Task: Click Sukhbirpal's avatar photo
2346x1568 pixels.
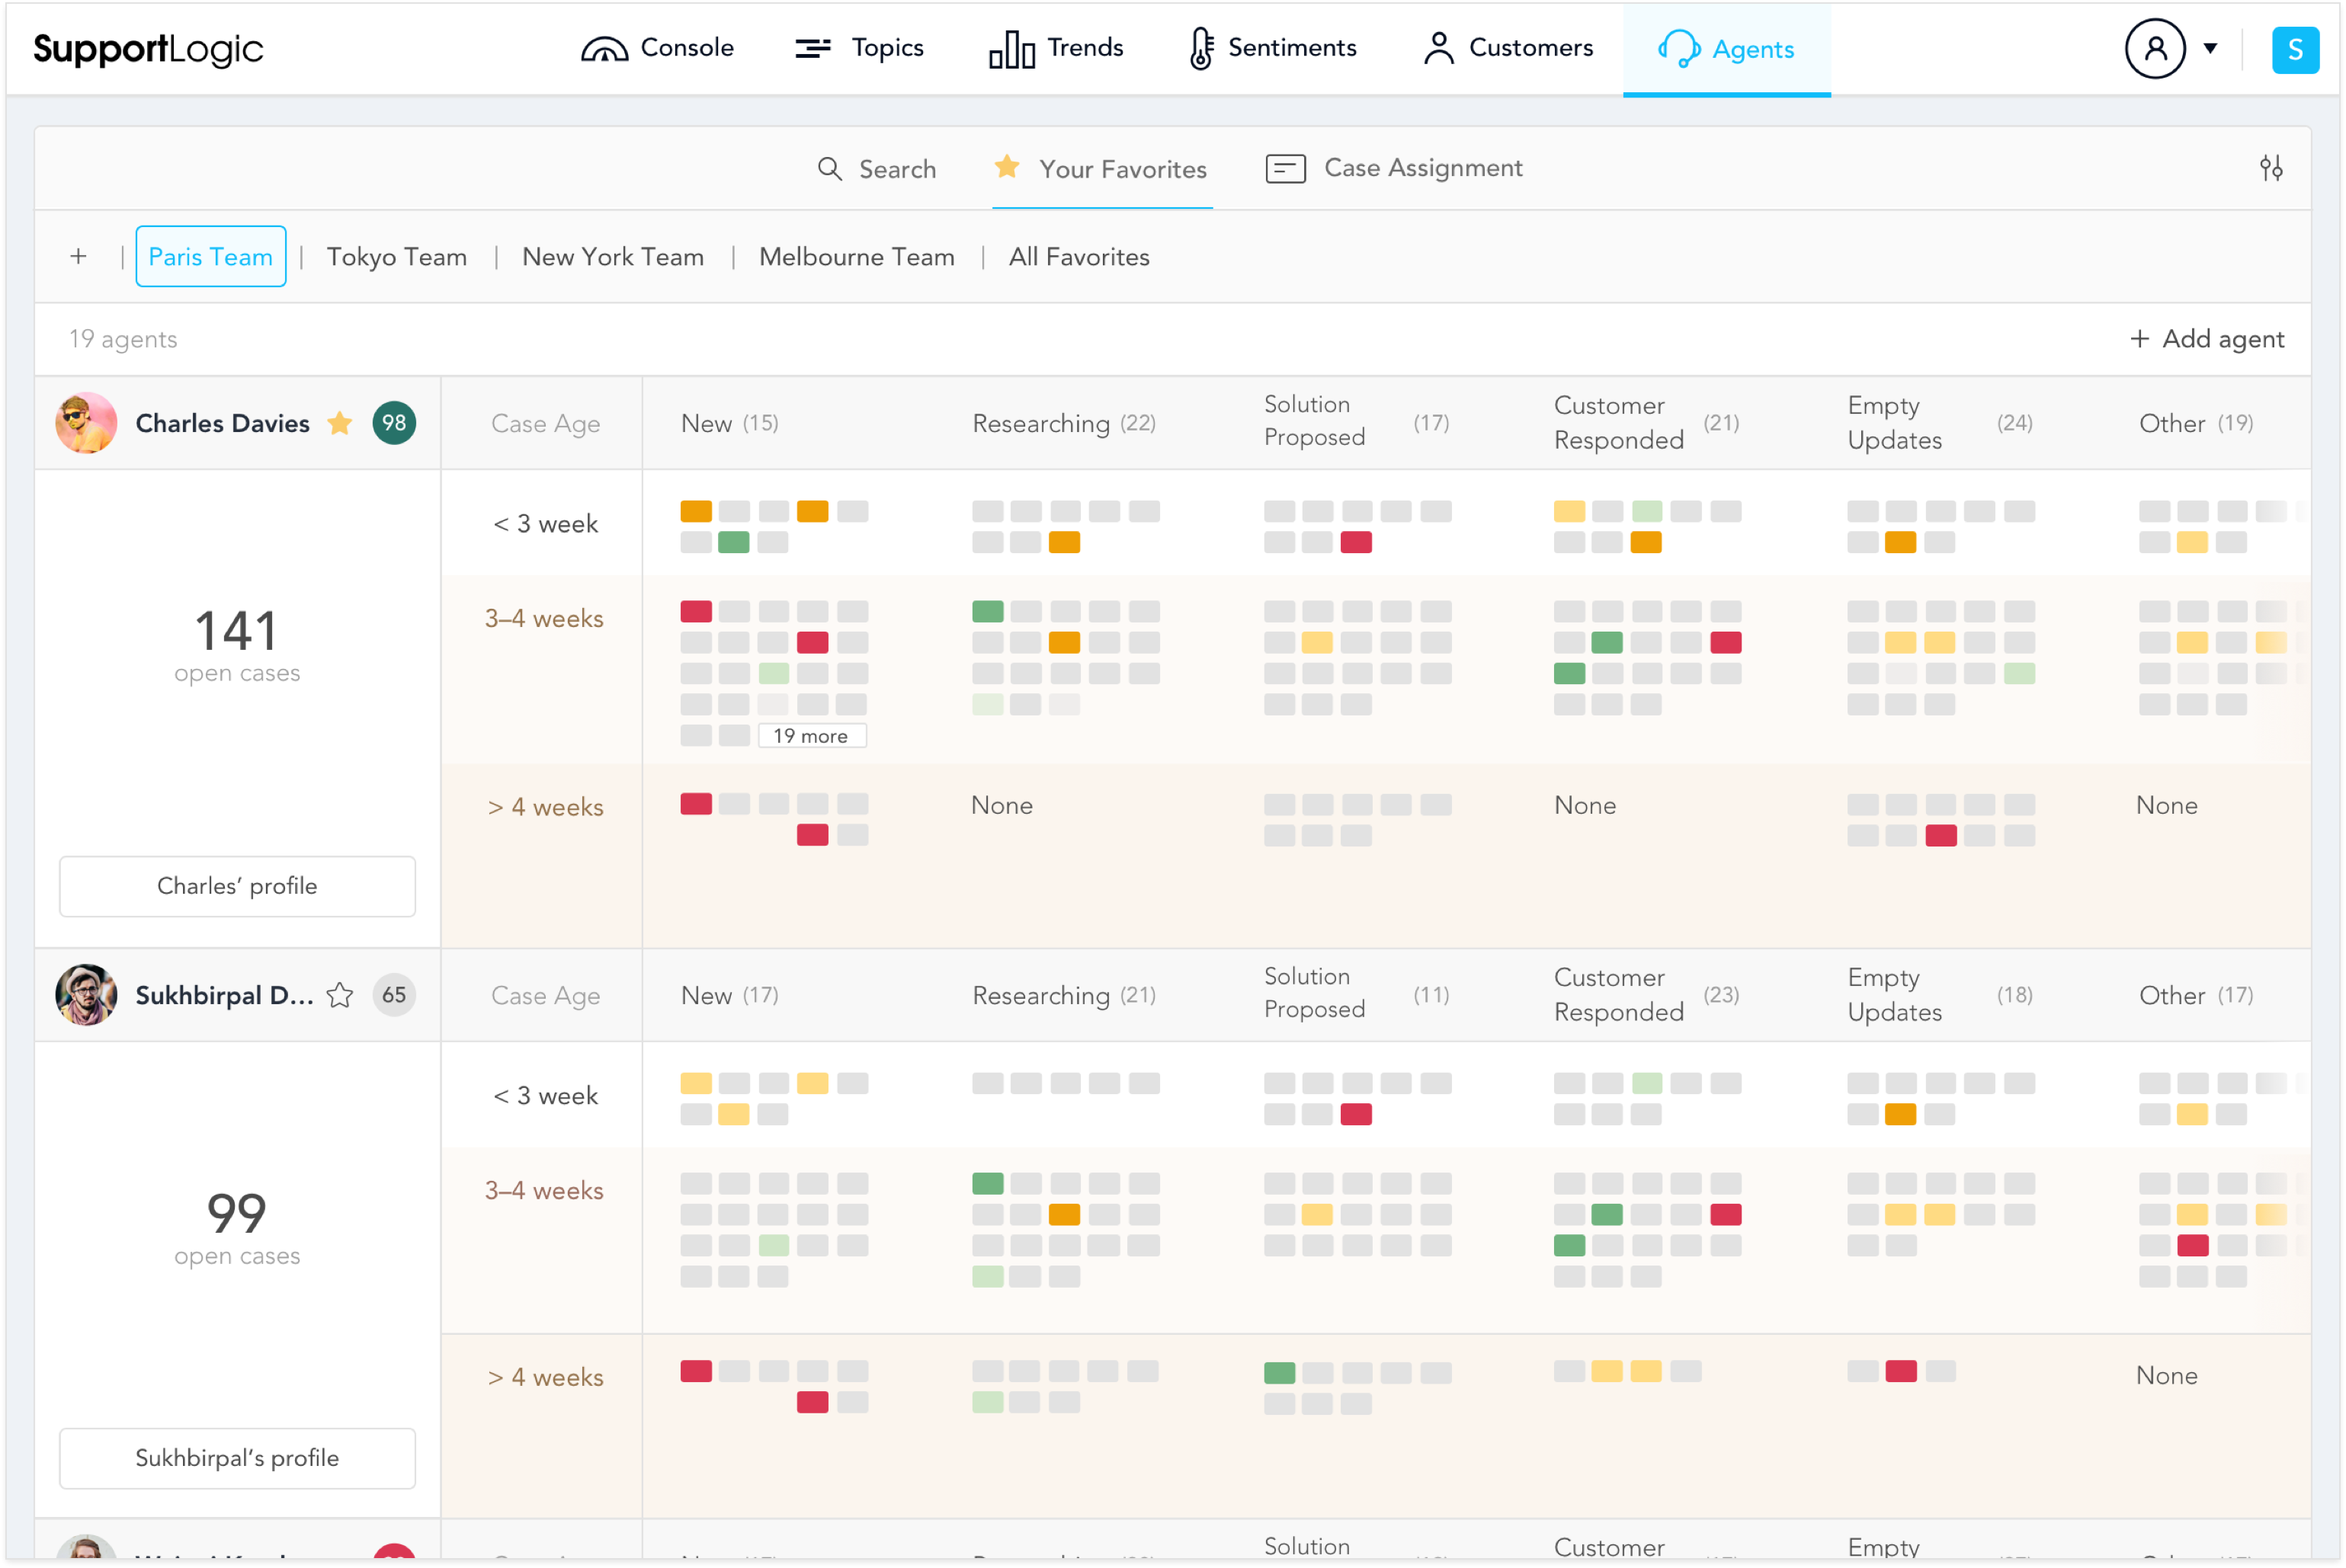Action: point(86,995)
